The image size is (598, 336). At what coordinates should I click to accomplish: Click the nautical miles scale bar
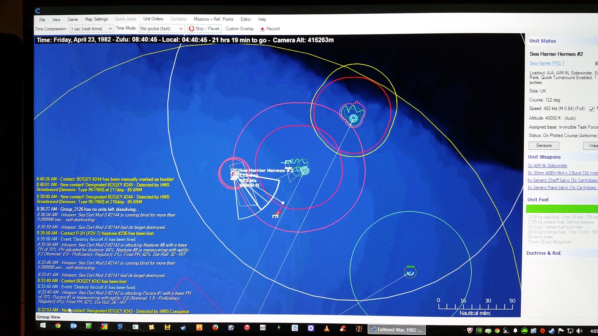475,307
